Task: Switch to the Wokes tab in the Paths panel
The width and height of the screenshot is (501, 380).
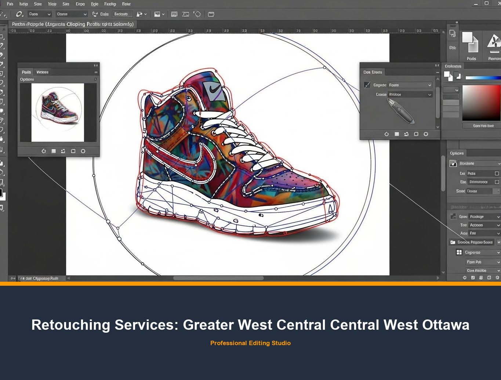Action: pyautogui.click(x=43, y=72)
